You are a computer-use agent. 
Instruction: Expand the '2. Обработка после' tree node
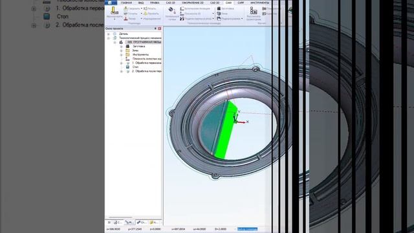[121, 71]
